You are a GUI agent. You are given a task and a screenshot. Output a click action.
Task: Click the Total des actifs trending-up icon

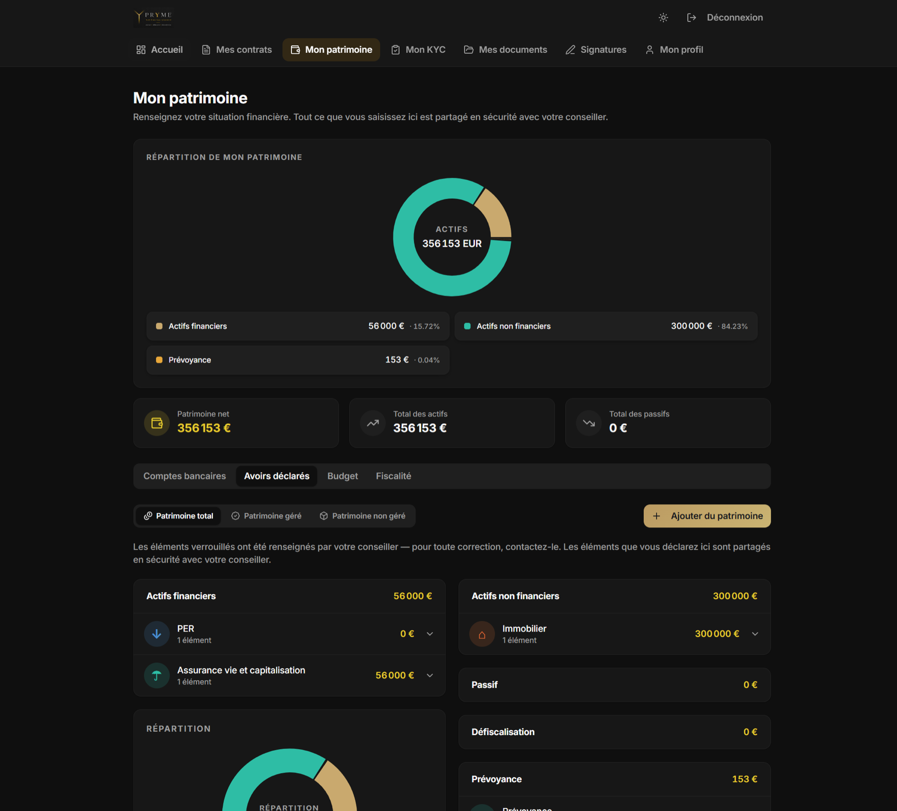(373, 423)
